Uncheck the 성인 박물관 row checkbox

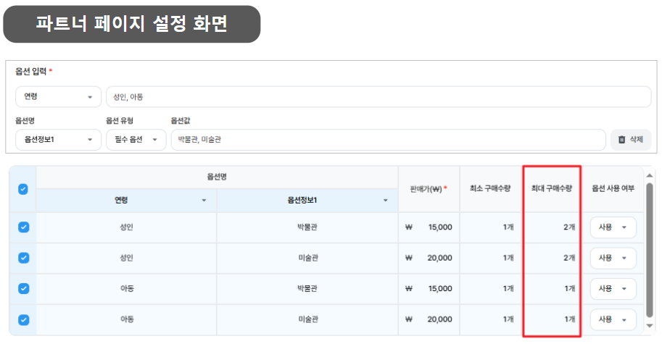[x=23, y=227]
